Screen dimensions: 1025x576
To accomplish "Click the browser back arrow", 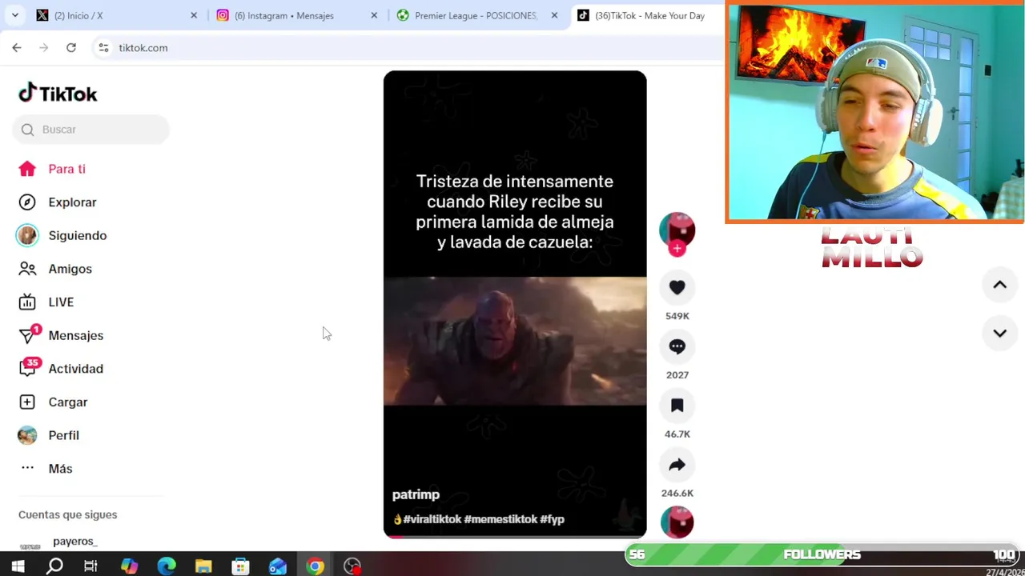I will click(17, 48).
